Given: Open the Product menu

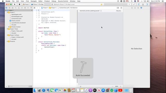Looking at the screenshot, I should coord(47,1).
